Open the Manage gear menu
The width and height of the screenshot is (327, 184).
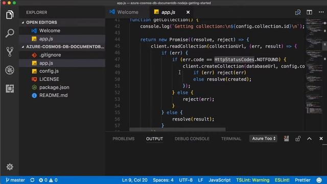(x=10, y=167)
